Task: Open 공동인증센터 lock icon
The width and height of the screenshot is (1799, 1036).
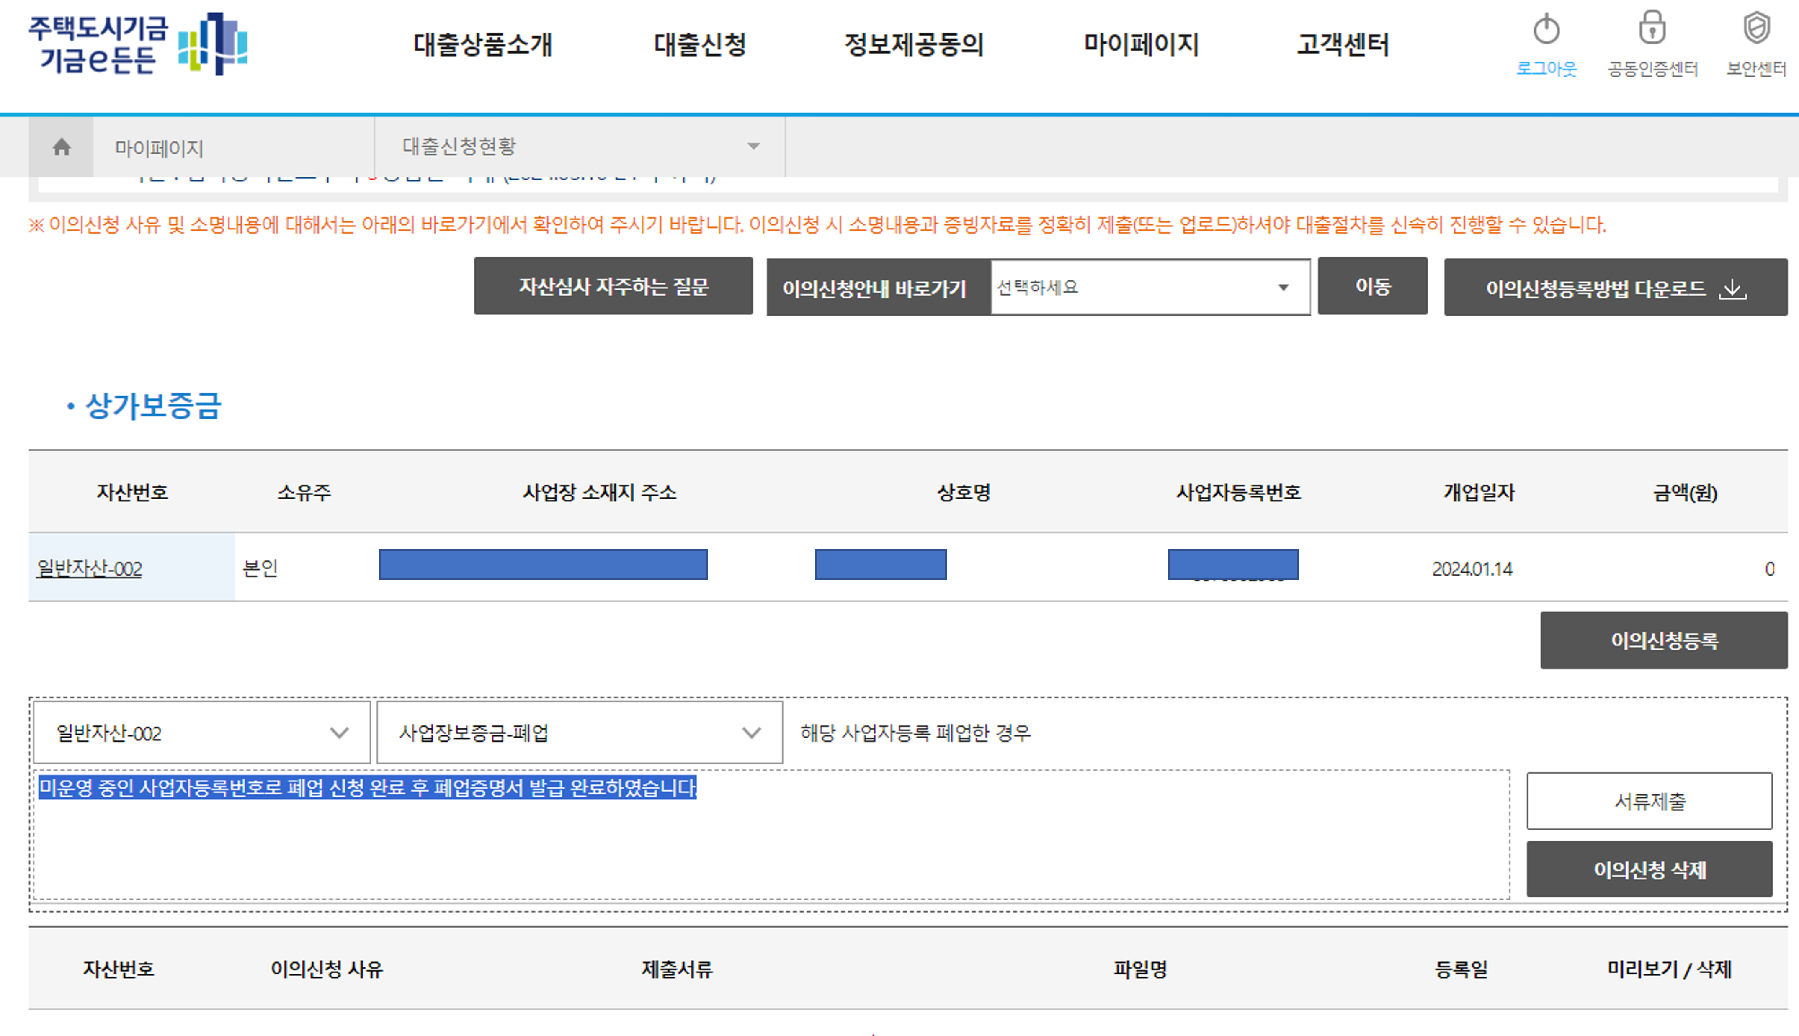Action: tap(1652, 28)
